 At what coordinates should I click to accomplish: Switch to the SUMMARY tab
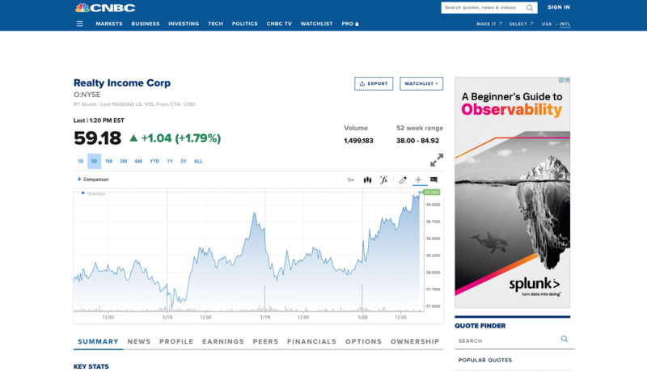pyautogui.click(x=98, y=341)
